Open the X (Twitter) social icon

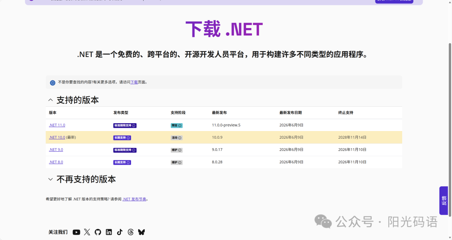(87, 232)
